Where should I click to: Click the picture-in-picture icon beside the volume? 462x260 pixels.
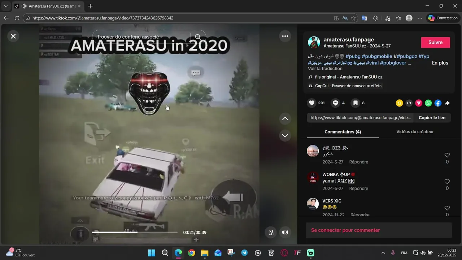pyautogui.click(x=271, y=232)
